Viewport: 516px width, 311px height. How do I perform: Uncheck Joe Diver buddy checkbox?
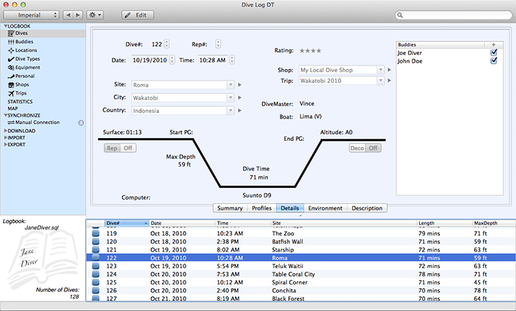point(493,52)
